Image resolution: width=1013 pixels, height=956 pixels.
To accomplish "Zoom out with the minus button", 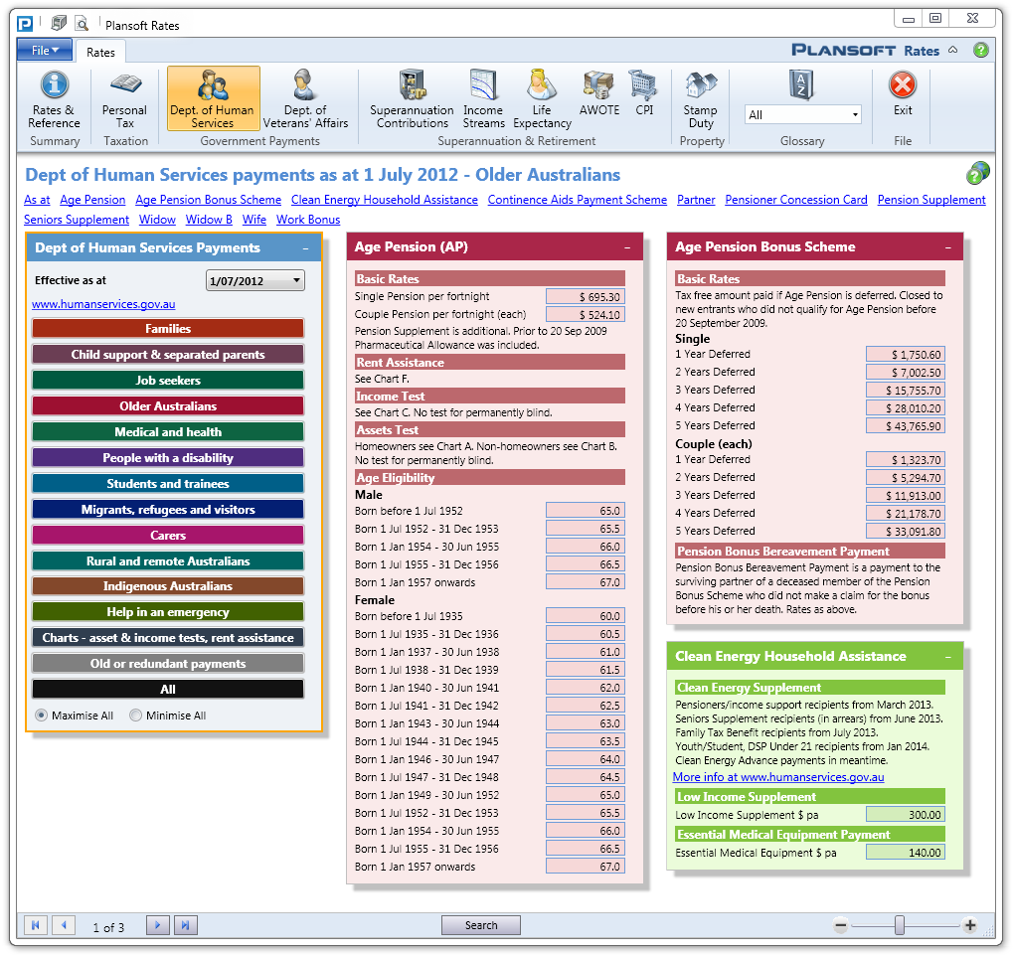I will pyautogui.click(x=840, y=925).
